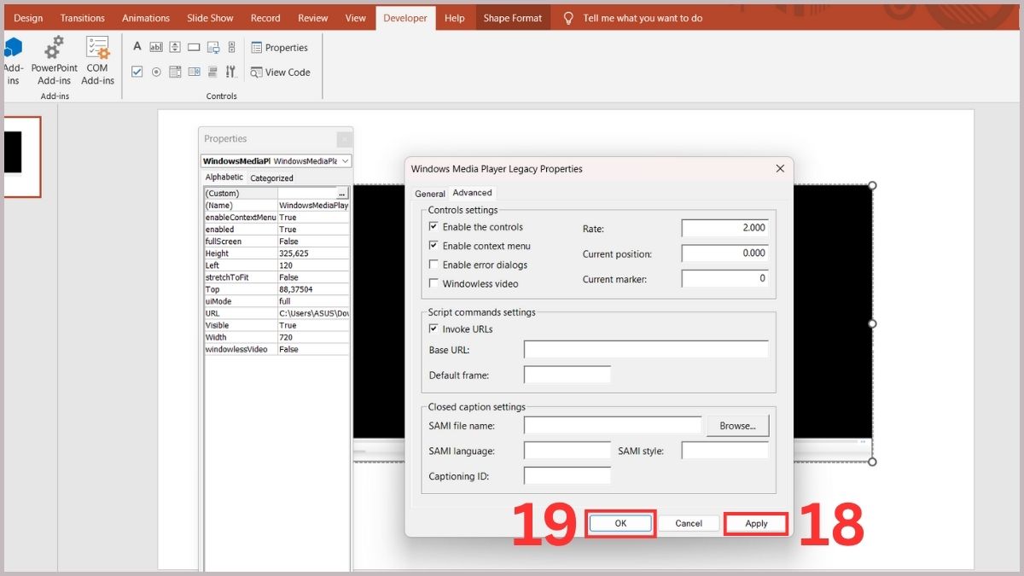Uncheck Enable the controls
Image resolution: width=1024 pixels, height=576 pixels.
click(x=435, y=225)
